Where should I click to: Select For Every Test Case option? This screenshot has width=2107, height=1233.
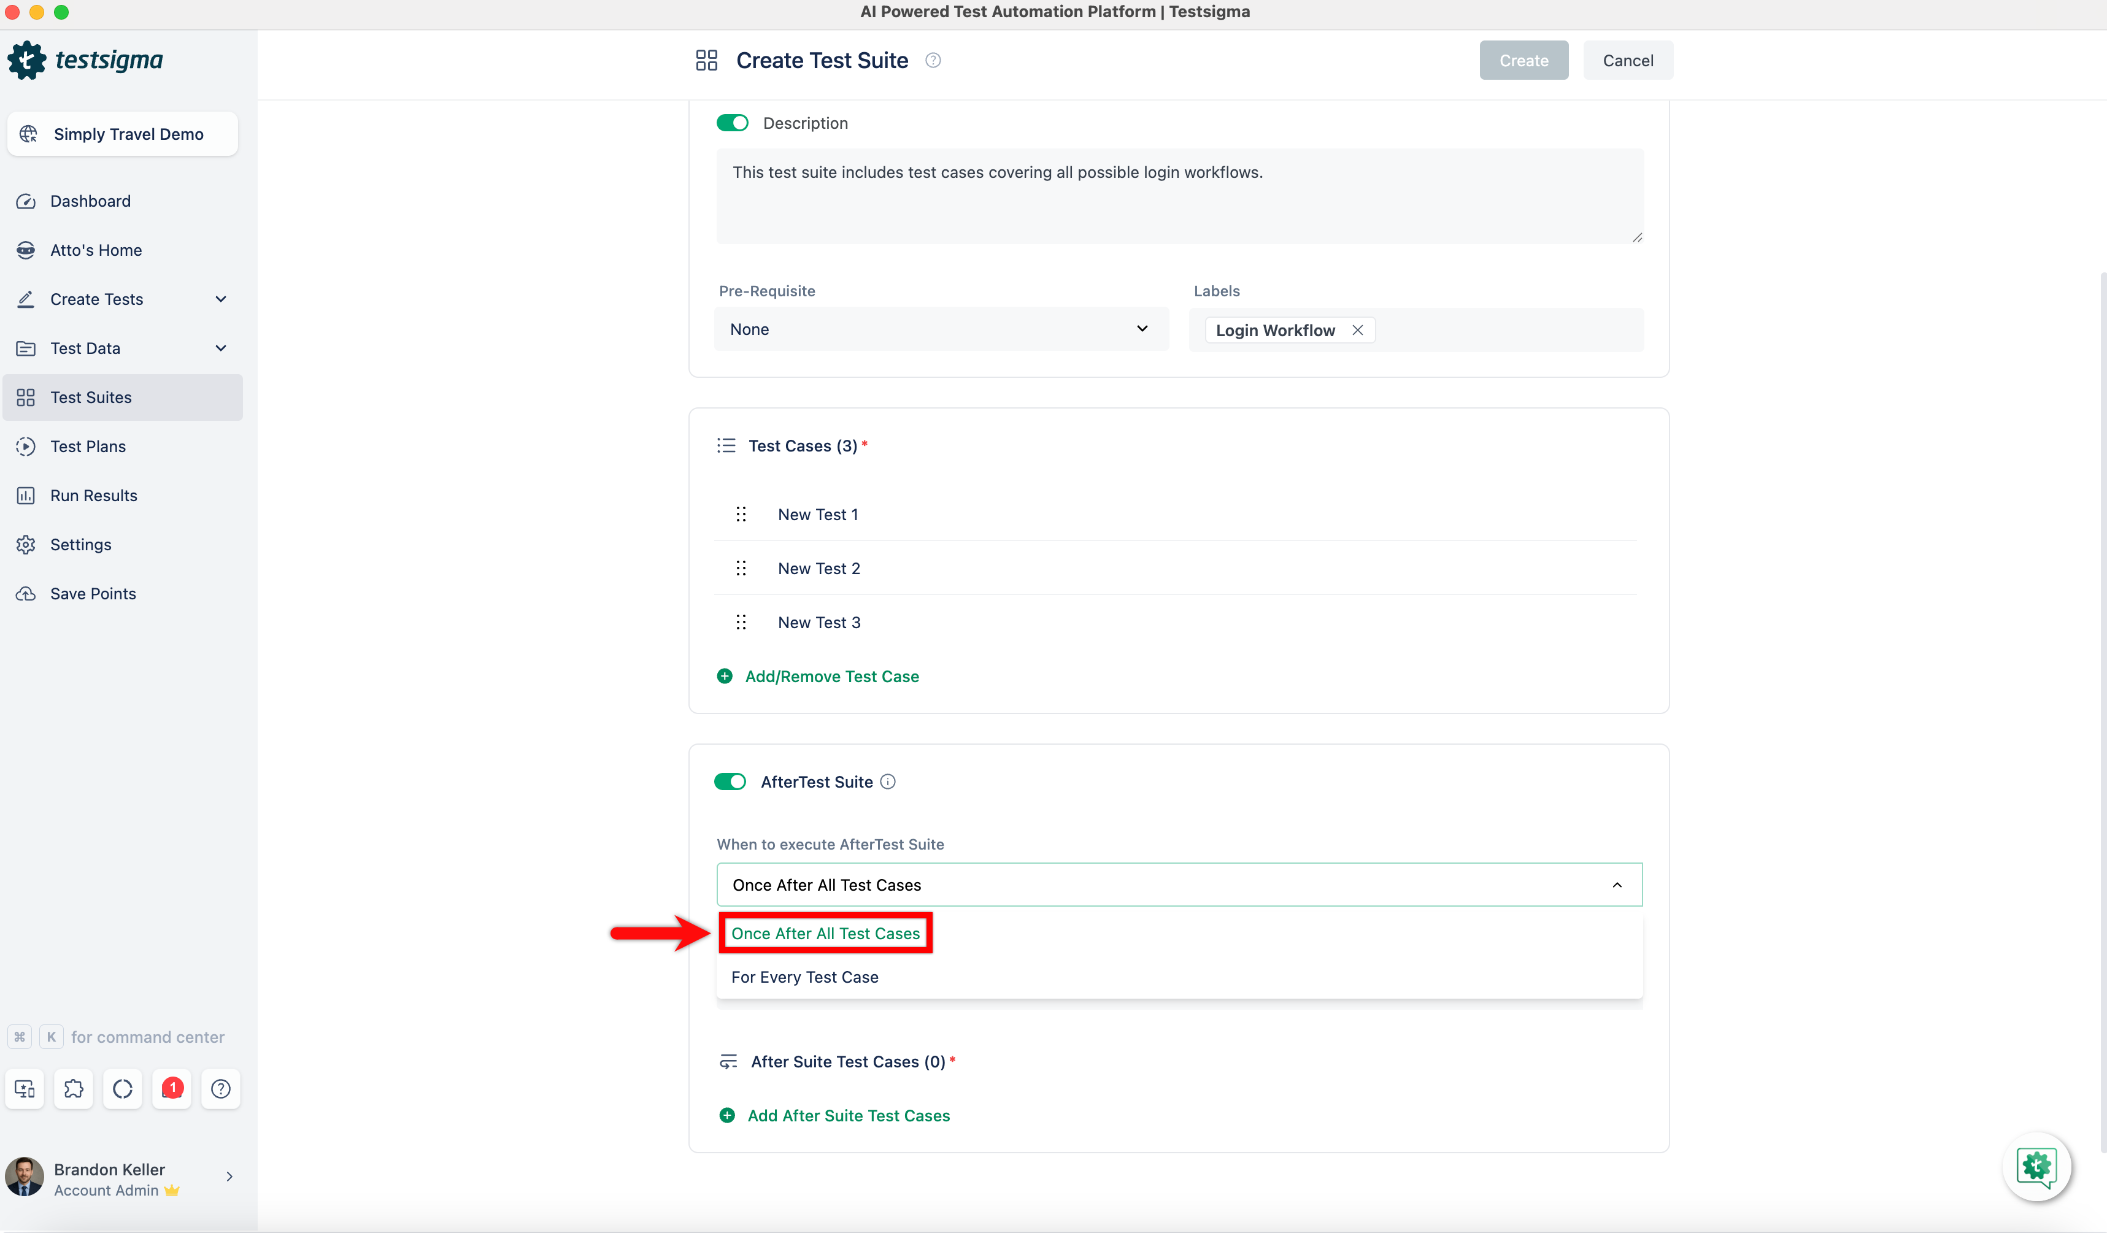(x=804, y=977)
